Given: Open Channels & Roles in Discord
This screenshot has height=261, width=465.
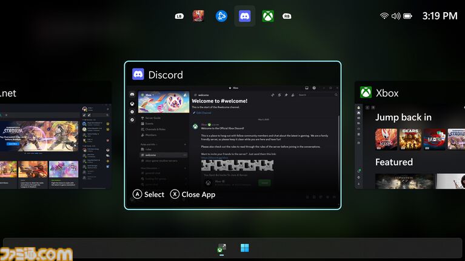Looking at the screenshot, I should pos(153,129).
